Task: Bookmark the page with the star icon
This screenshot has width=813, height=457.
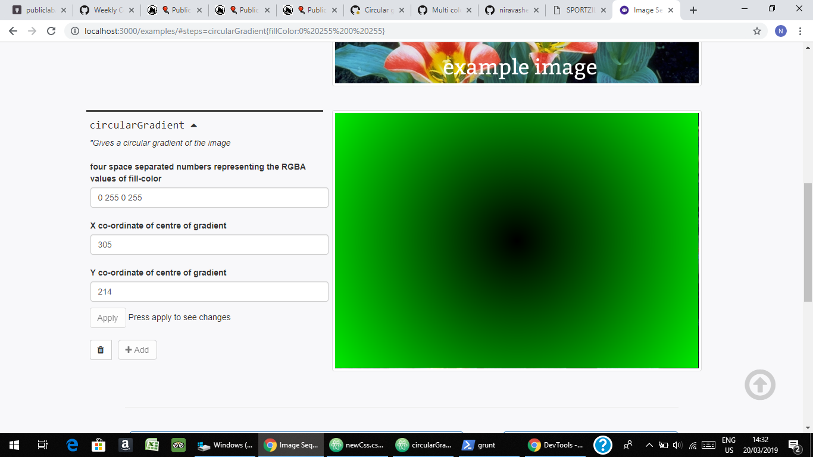Action: pos(756,30)
